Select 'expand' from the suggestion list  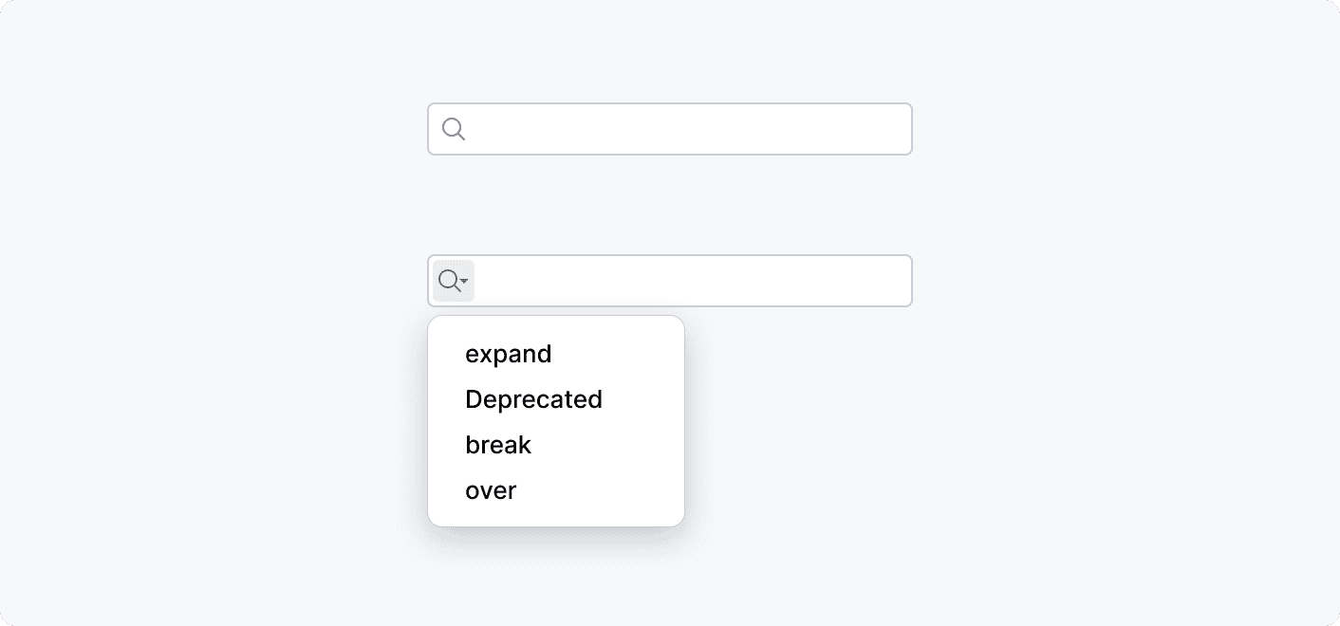[509, 354]
